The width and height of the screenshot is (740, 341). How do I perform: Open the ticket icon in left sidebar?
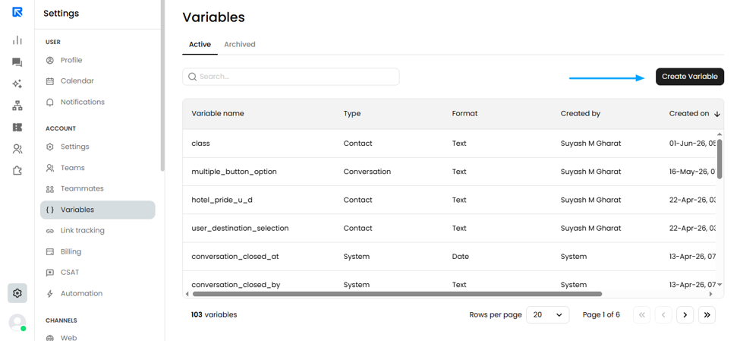coord(17,128)
